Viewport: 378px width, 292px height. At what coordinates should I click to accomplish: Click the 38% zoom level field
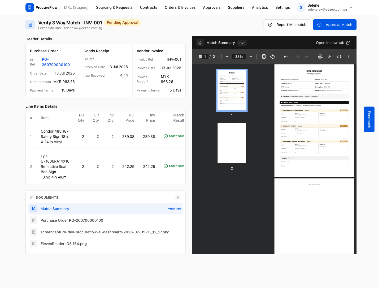pyautogui.click(x=239, y=56)
